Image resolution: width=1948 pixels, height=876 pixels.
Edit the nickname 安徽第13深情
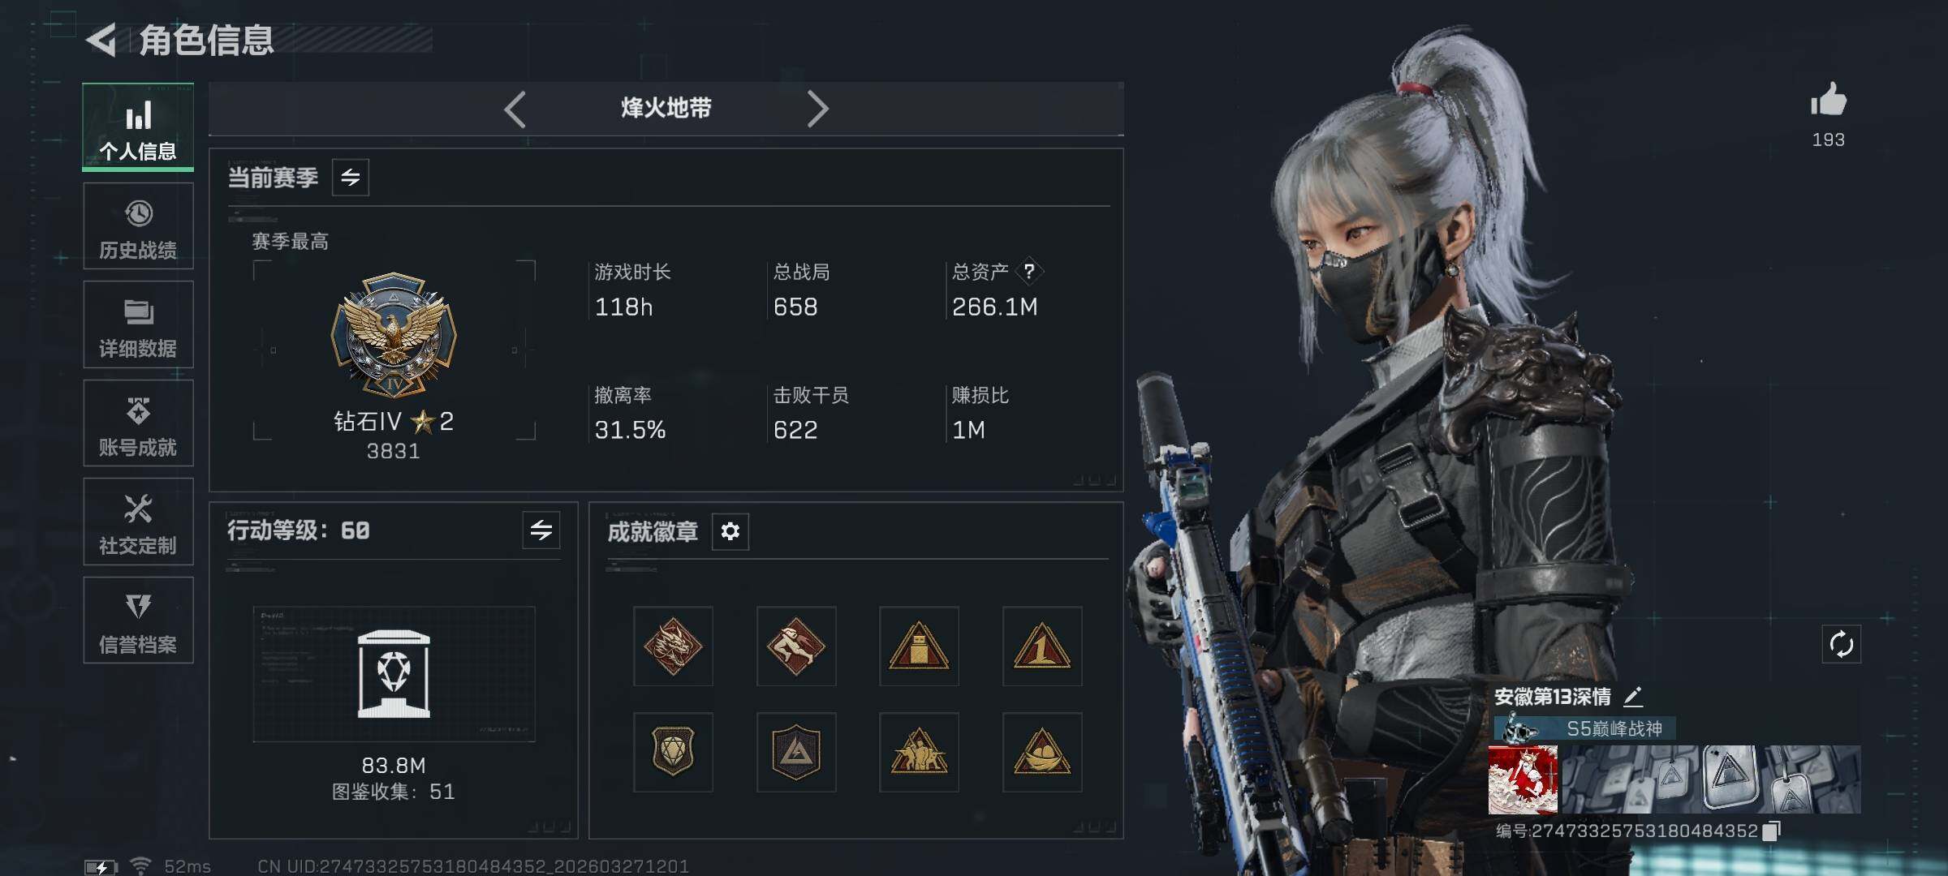[x=1633, y=697]
